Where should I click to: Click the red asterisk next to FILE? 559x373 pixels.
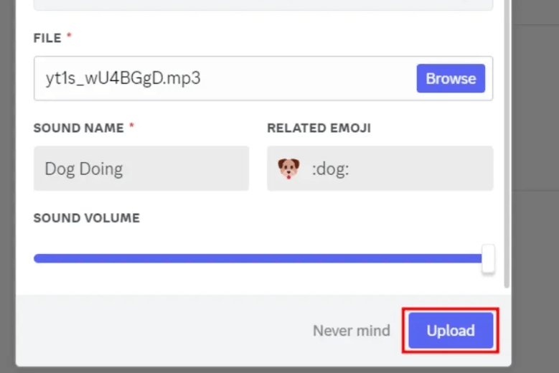[x=70, y=36]
